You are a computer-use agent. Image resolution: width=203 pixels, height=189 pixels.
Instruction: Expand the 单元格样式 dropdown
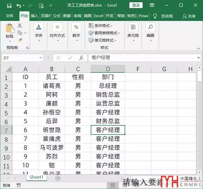click(102, 40)
